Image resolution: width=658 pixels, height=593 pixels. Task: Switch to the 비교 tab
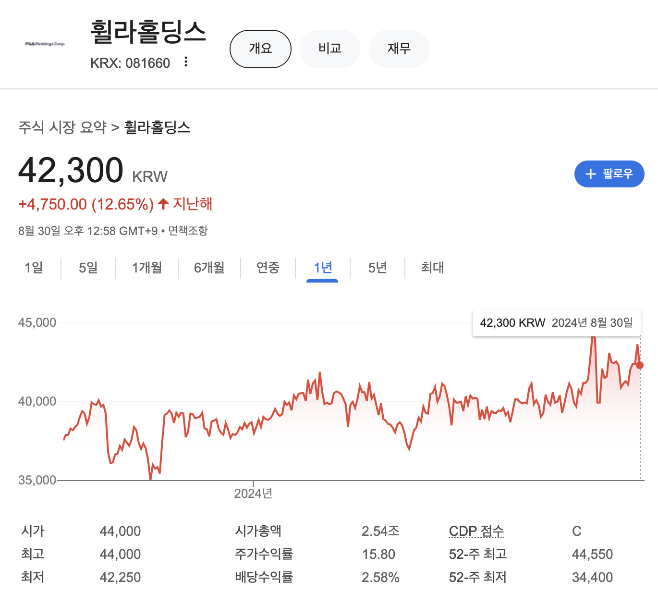[330, 49]
